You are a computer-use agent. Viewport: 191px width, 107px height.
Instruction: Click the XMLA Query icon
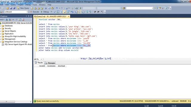point(42,8)
